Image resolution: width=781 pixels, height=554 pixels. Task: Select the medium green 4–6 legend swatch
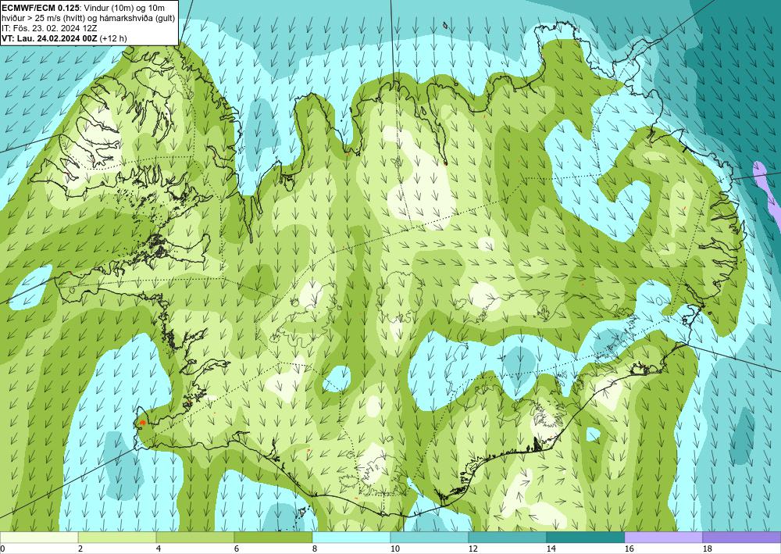pos(195,538)
